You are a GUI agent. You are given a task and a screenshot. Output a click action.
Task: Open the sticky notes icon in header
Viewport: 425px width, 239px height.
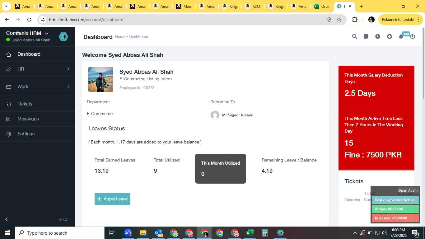point(366,36)
